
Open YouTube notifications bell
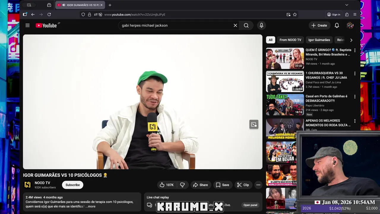point(337,25)
